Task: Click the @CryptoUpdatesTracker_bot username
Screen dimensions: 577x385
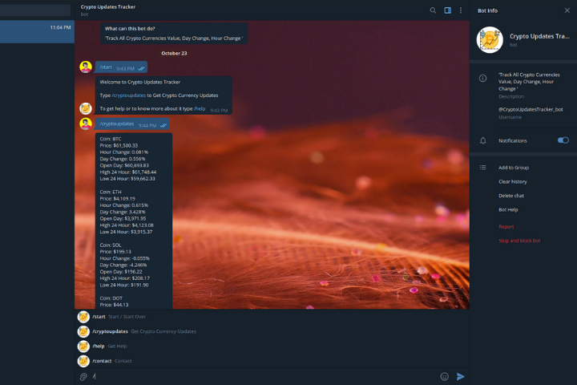Action: 531,109
